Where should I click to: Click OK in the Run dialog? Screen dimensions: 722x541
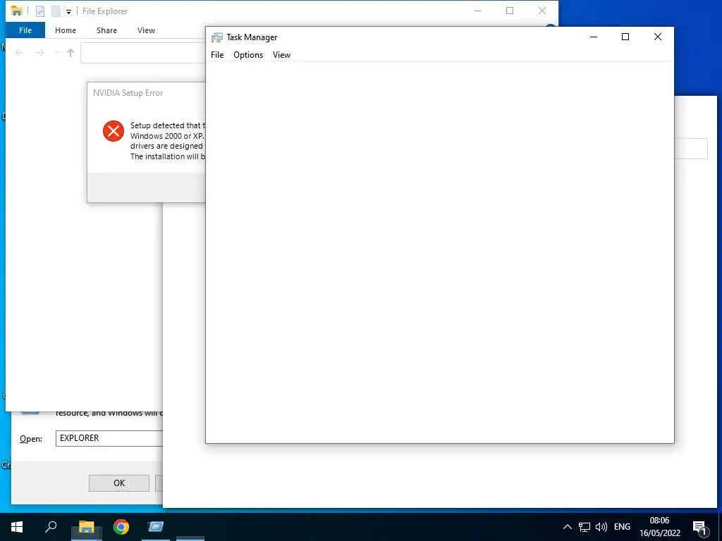click(118, 483)
